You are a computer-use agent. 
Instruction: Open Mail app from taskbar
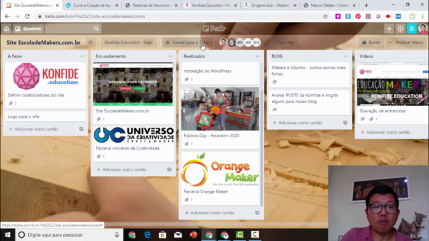click(x=178, y=235)
